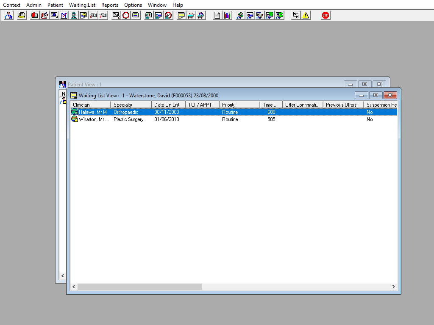Click the red book with pen icon
Screen dimensions: 434x325
(x=44, y=15)
